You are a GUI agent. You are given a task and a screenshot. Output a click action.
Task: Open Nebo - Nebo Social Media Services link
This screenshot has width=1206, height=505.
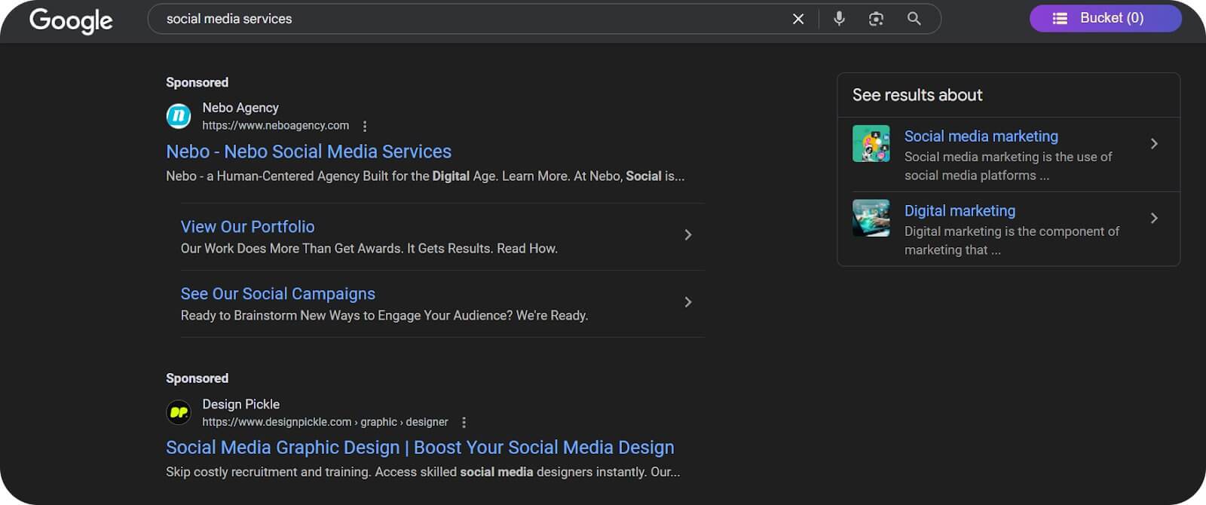point(308,151)
